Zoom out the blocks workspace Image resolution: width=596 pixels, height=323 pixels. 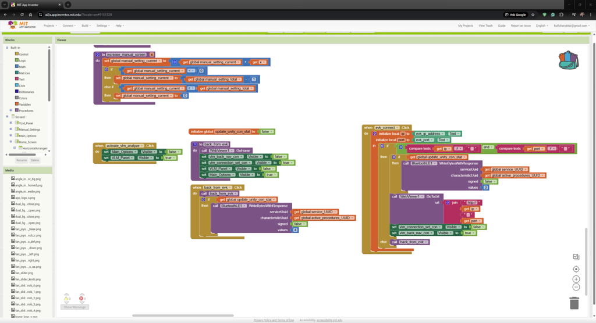click(576, 288)
